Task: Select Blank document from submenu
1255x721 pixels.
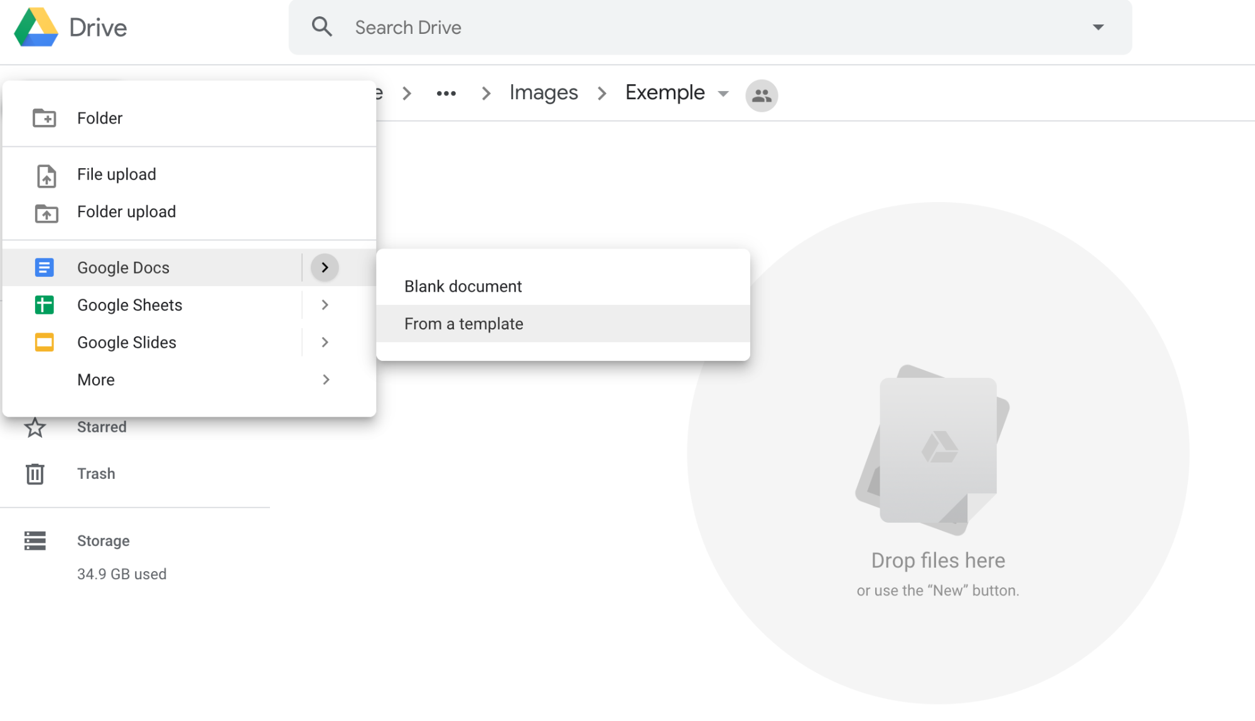Action: (463, 286)
